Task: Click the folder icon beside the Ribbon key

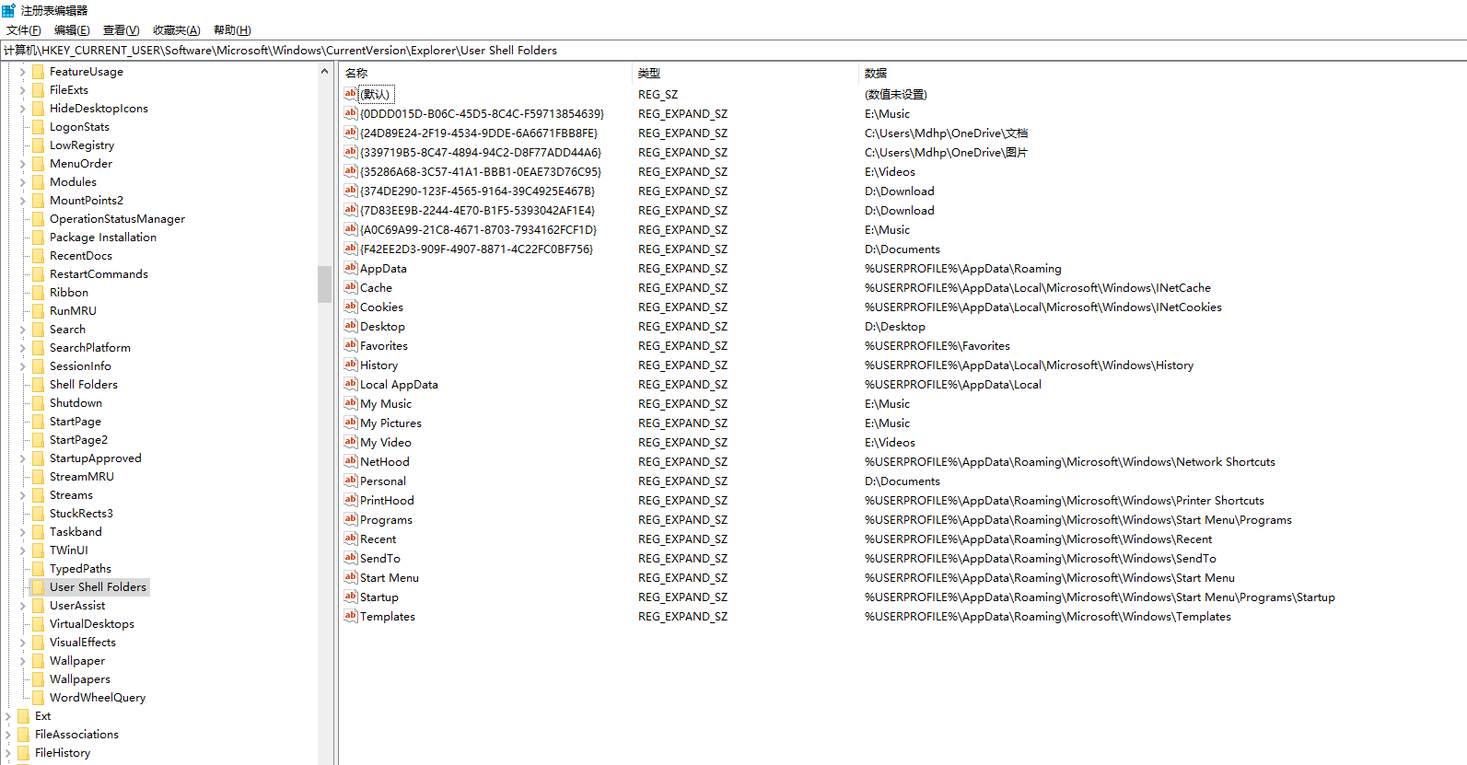Action: tap(38, 292)
